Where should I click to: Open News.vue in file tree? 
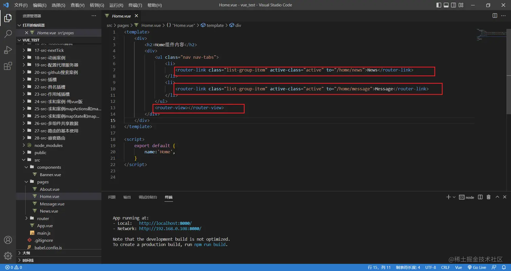coord(59,211)
